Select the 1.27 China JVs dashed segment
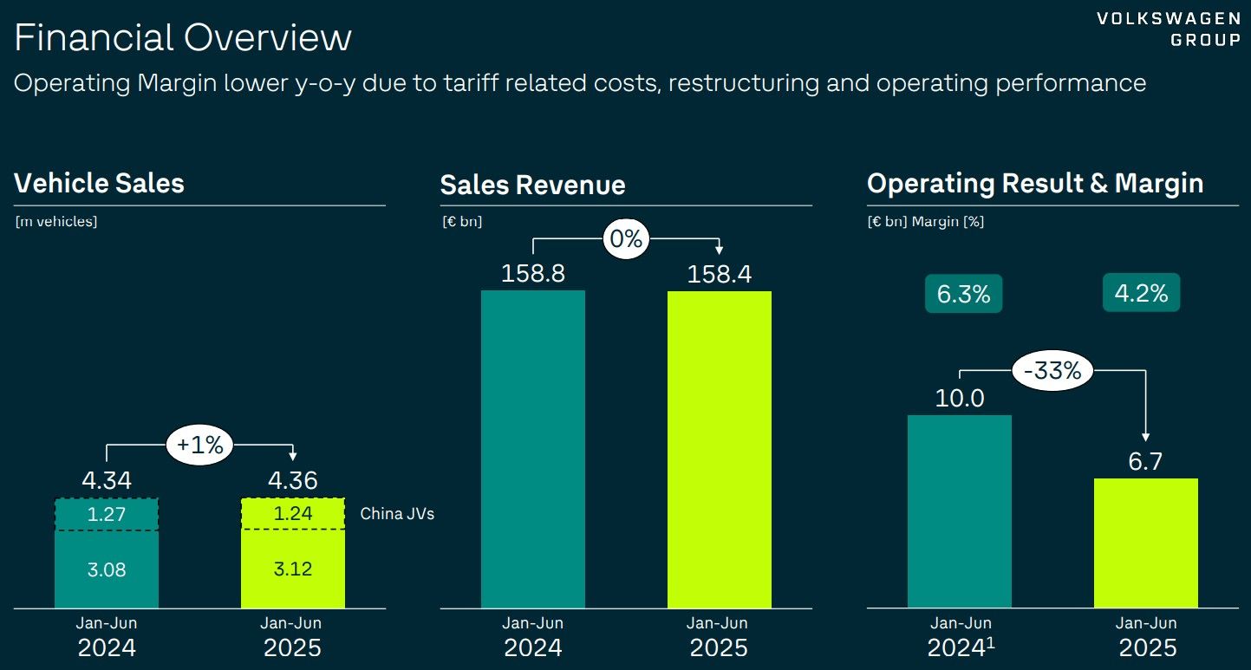This screenshot has width=1251, height=670. click(107, 515)
